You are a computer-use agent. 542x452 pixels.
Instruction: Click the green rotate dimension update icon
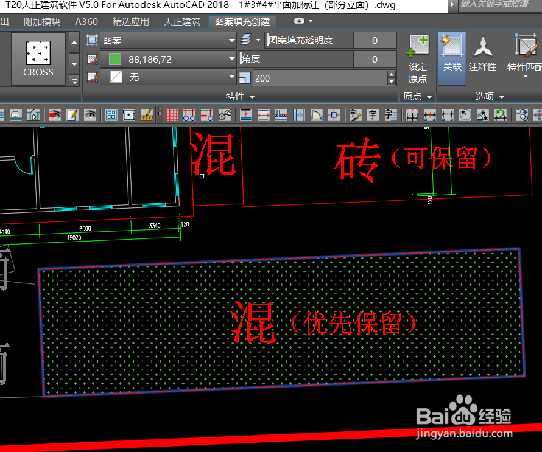click(500, 114)
